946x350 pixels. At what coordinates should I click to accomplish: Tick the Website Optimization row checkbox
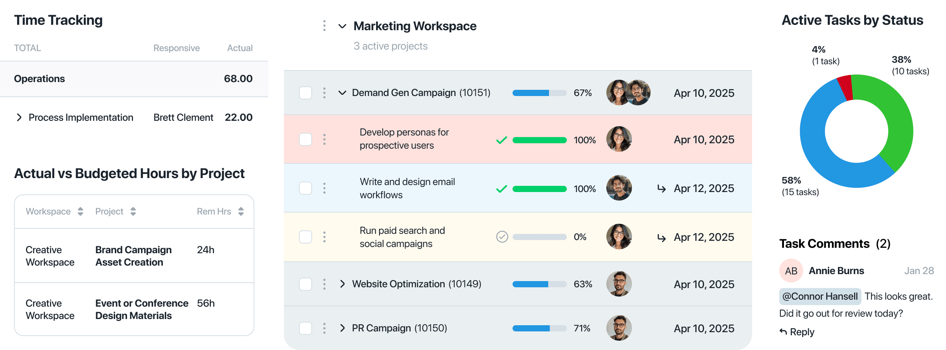306,284
